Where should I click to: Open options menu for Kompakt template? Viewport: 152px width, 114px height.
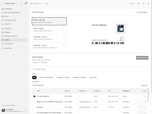coord(64,46)
